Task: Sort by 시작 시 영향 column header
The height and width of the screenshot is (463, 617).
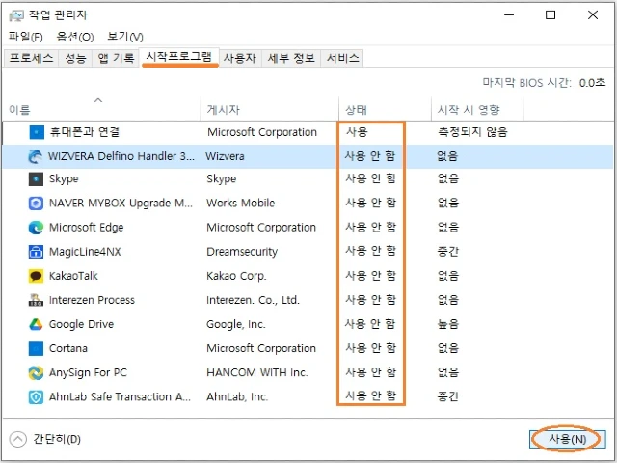Action: click(477, 109)
